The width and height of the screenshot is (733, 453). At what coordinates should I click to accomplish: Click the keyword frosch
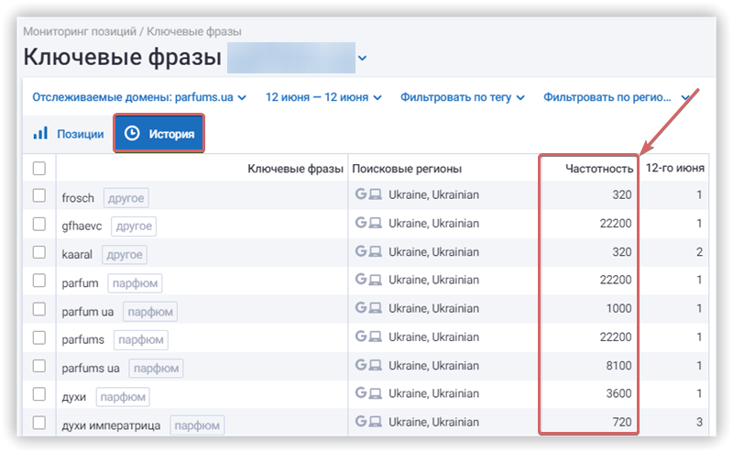pos(78,198)
